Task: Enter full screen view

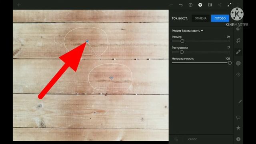Action: click(x=229, y=5)
